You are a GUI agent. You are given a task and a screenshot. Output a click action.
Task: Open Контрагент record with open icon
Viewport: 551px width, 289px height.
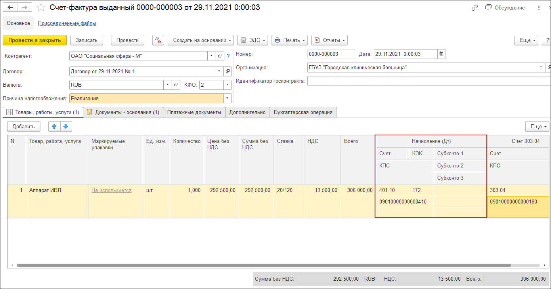click(220, 56)
